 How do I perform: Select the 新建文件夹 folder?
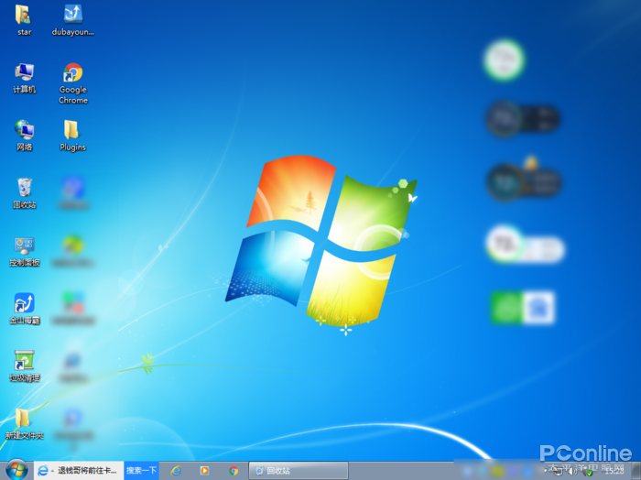point(25,423)
